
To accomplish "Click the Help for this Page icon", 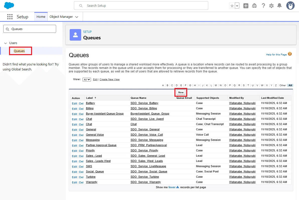I will tap(290, 54).
